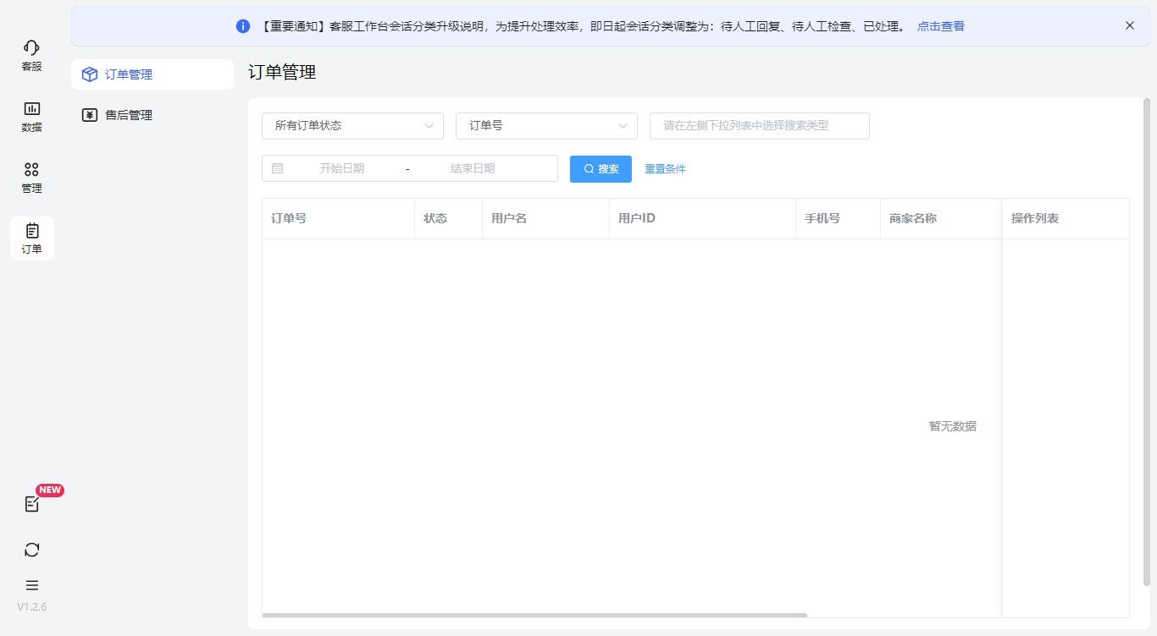
Task: Open the 订单号 search type dropdown
Action: click(546, 125)
